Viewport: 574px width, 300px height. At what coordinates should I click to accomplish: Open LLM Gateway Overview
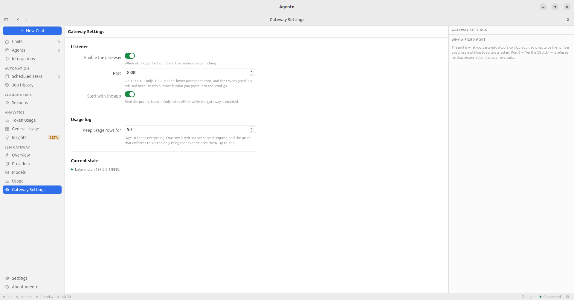pyautogui.click(x=32, y=155)
